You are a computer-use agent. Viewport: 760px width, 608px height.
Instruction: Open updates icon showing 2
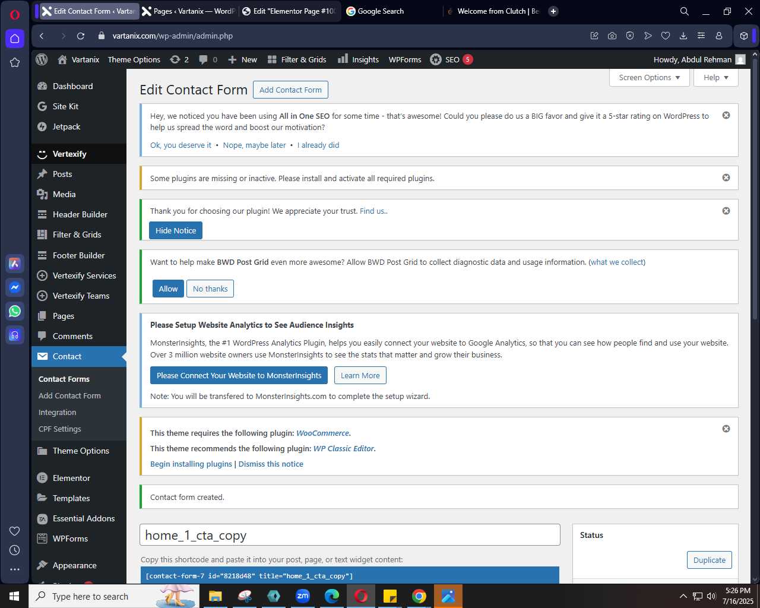point(179,59)
